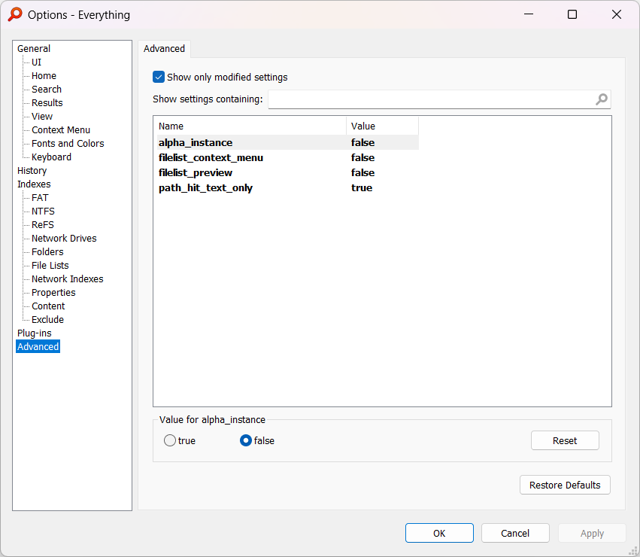Screen dimensions: 640x557
Task: Click the Apply button
Action: (592, 533)
